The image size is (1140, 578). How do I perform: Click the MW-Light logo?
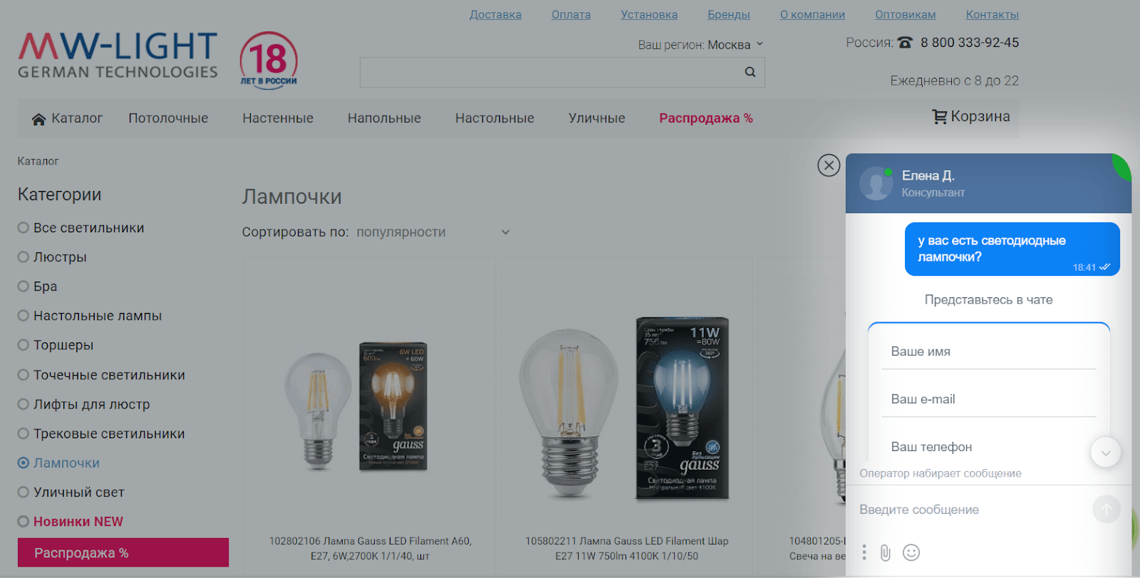(118, 56)
